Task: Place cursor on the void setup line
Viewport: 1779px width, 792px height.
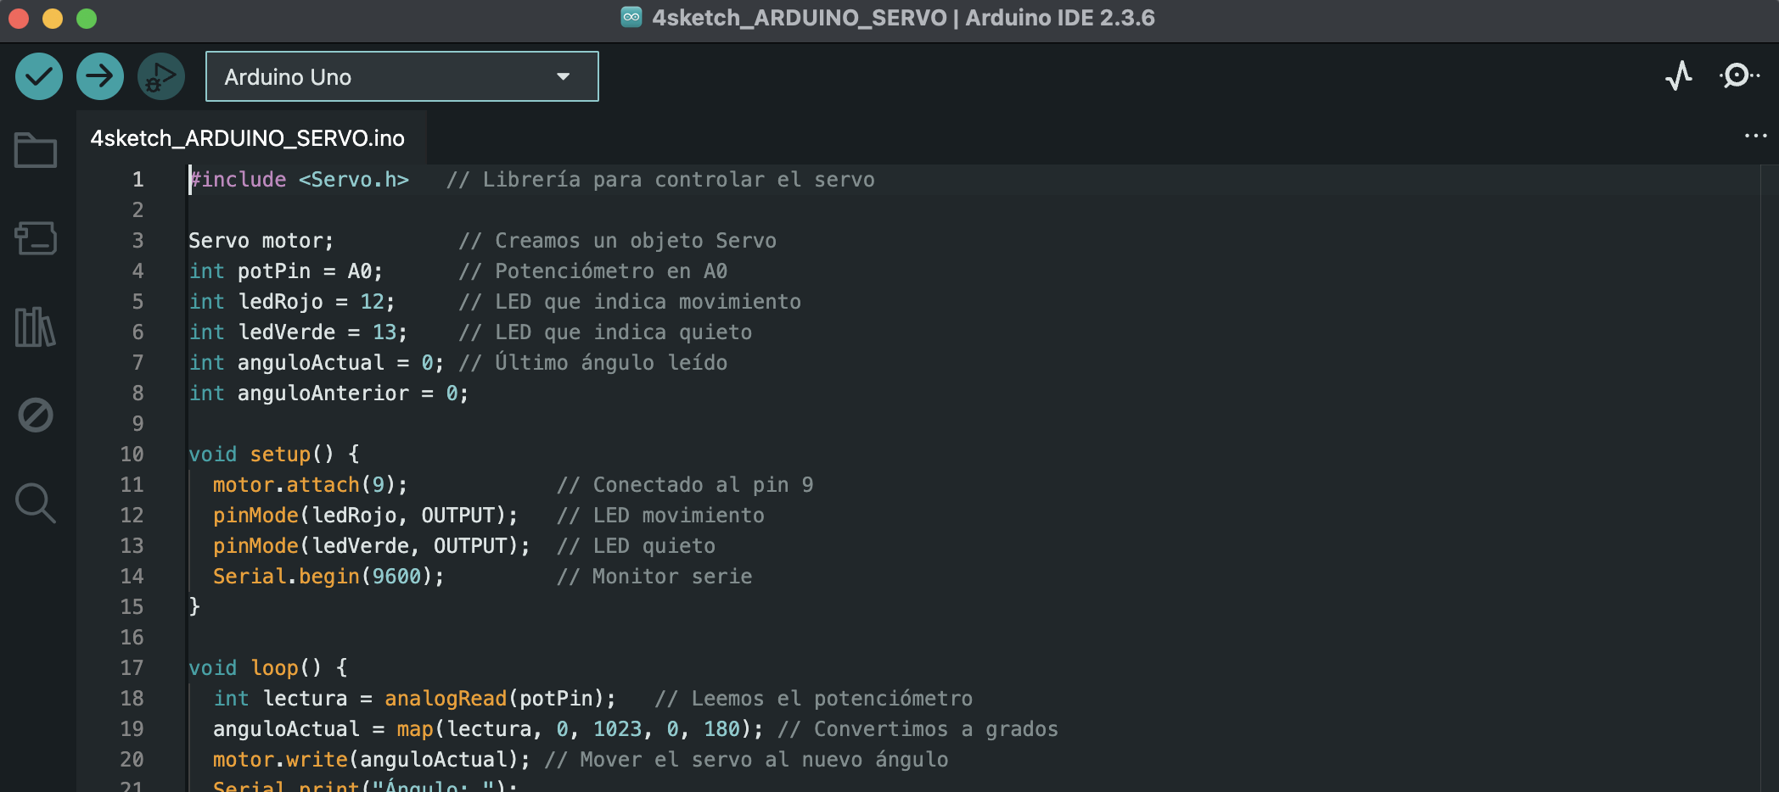Action: click(273, 455)
